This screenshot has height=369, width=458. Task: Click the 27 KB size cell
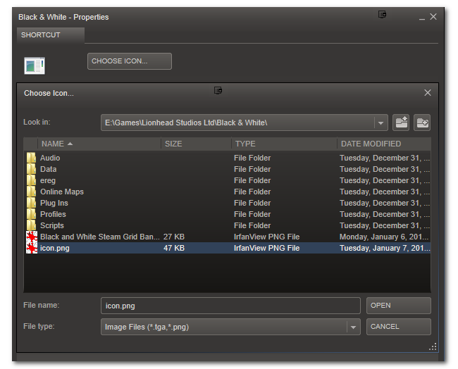[174, 237]
